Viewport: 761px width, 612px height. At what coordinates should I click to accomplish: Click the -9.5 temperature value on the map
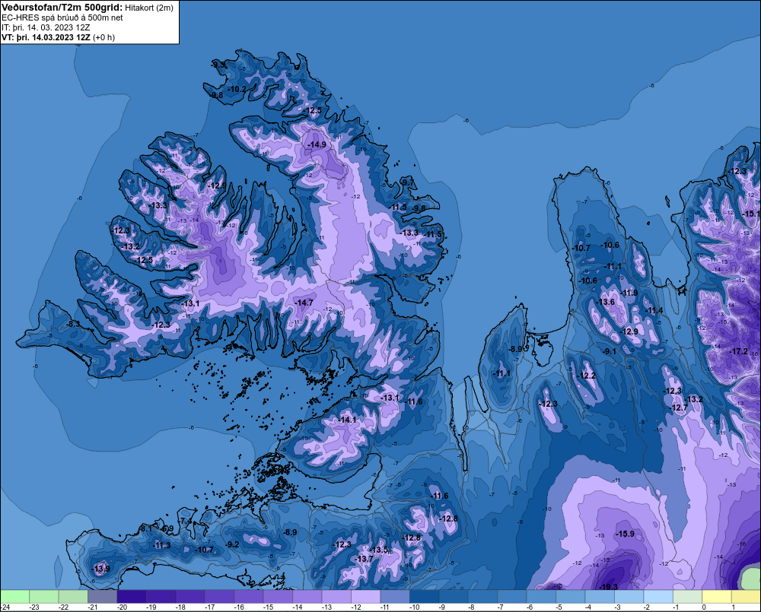pos(219,65)
